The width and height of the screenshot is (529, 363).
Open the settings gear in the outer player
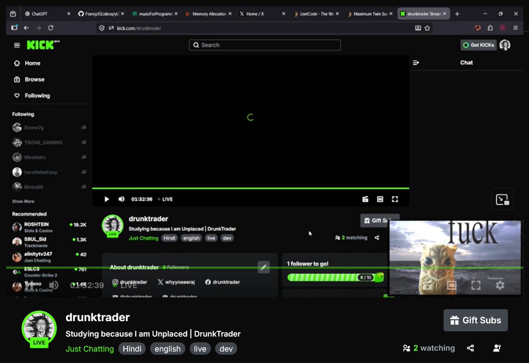pos(500,285)
